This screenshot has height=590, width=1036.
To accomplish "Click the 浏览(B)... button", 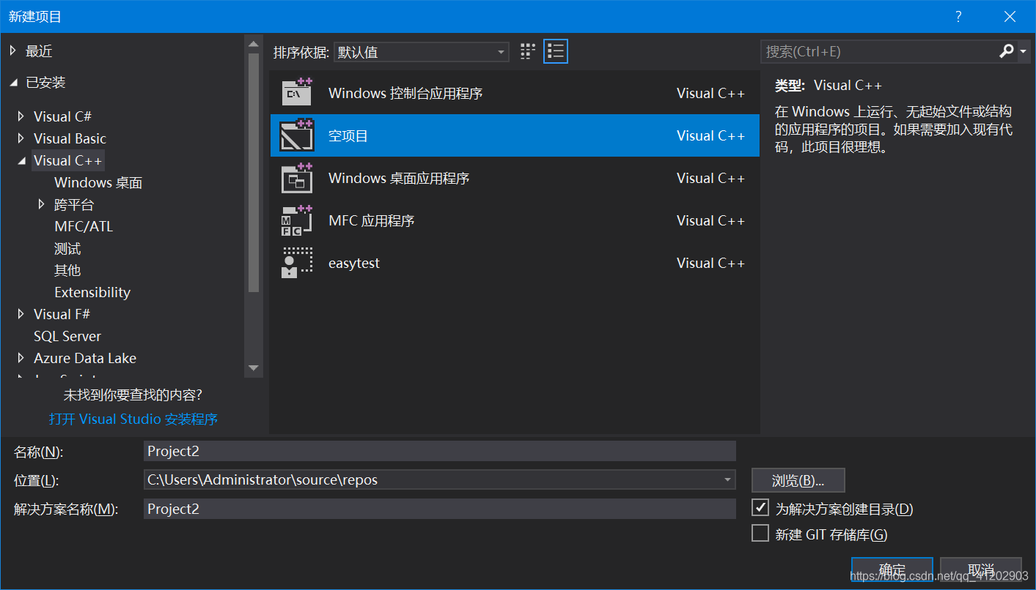I will [798, 480].
